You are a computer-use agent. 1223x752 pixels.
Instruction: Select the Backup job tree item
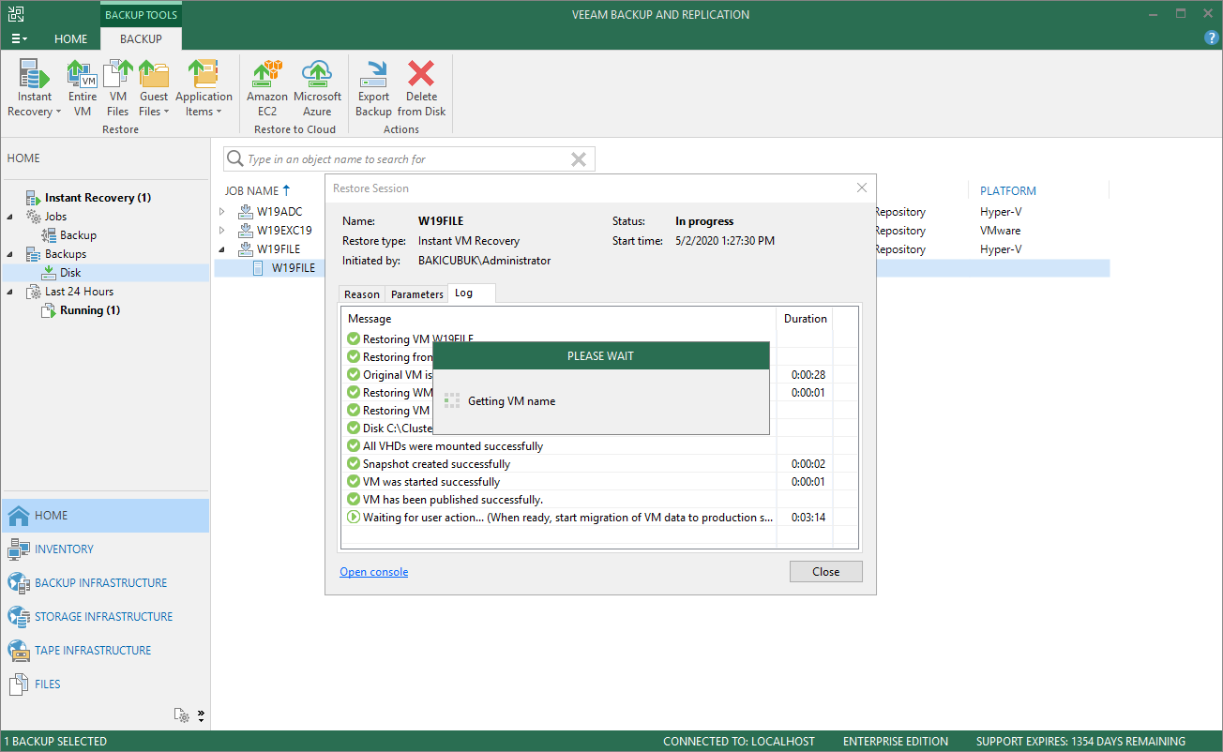click(x=78, y=235)
